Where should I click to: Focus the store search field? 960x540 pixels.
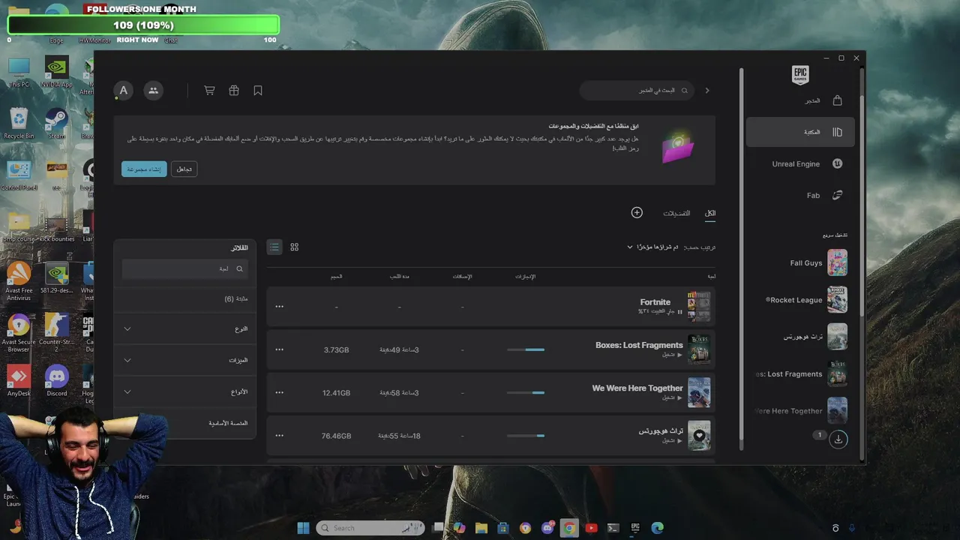[x=637, y=91]
